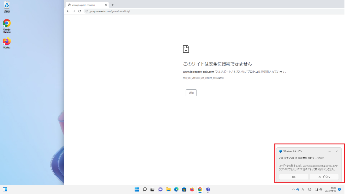Image resolution: width=346 pixels, height=195 pixels.
Task: Close the Windows セキュリティ notification
Action: (x=337, y=151)
